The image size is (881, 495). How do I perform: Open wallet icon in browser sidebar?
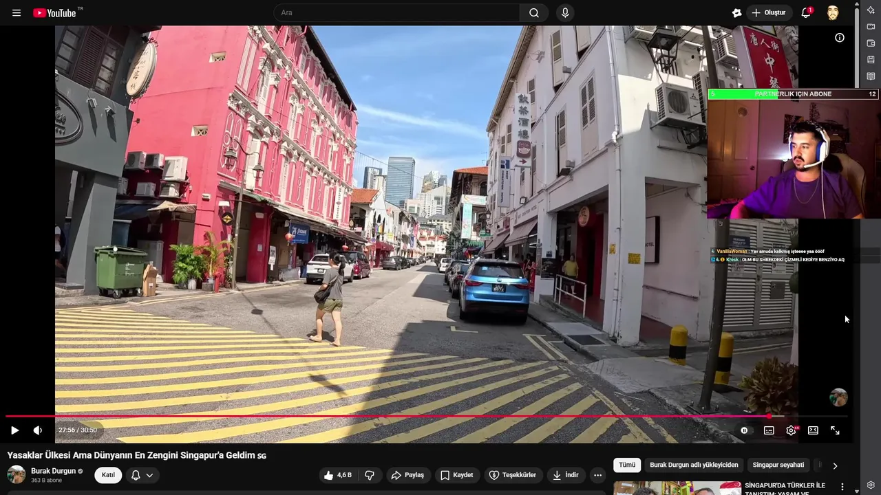point(871,43)
